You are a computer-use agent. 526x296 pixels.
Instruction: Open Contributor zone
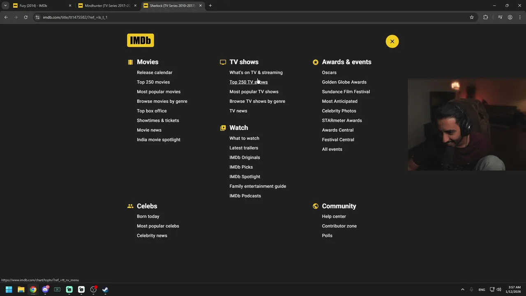tap(339, 226)
